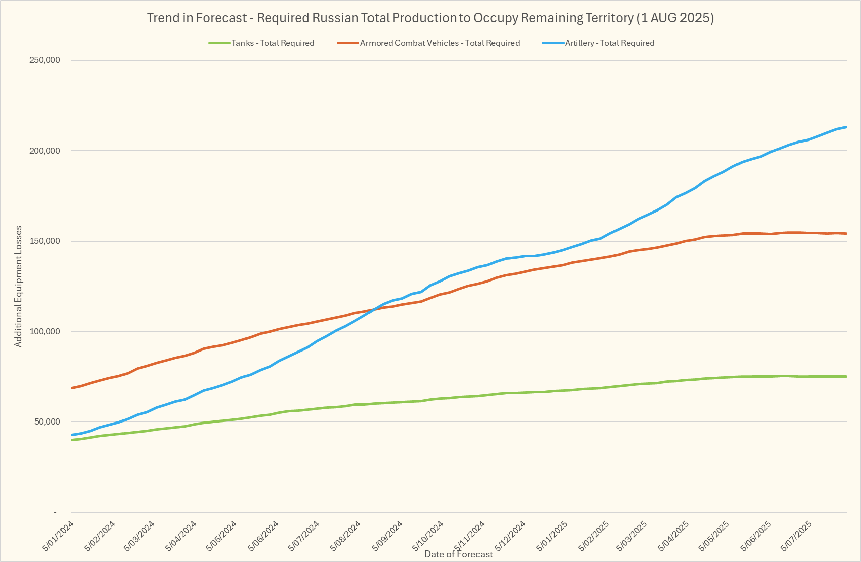Click the 100,000 y-axis label

(x=46, y=331)
